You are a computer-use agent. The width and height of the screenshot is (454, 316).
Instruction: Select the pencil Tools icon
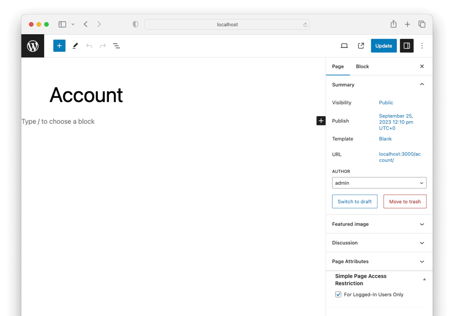click(x=75, y=46)
